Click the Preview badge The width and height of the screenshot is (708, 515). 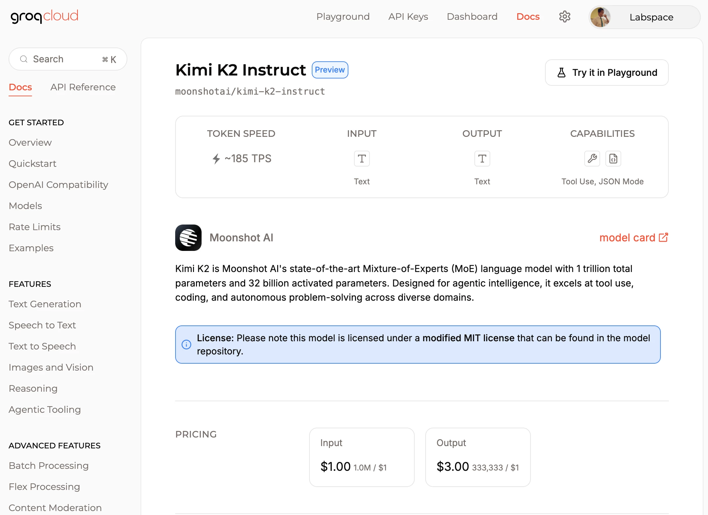pyautogui.click(x=330, y=70)
